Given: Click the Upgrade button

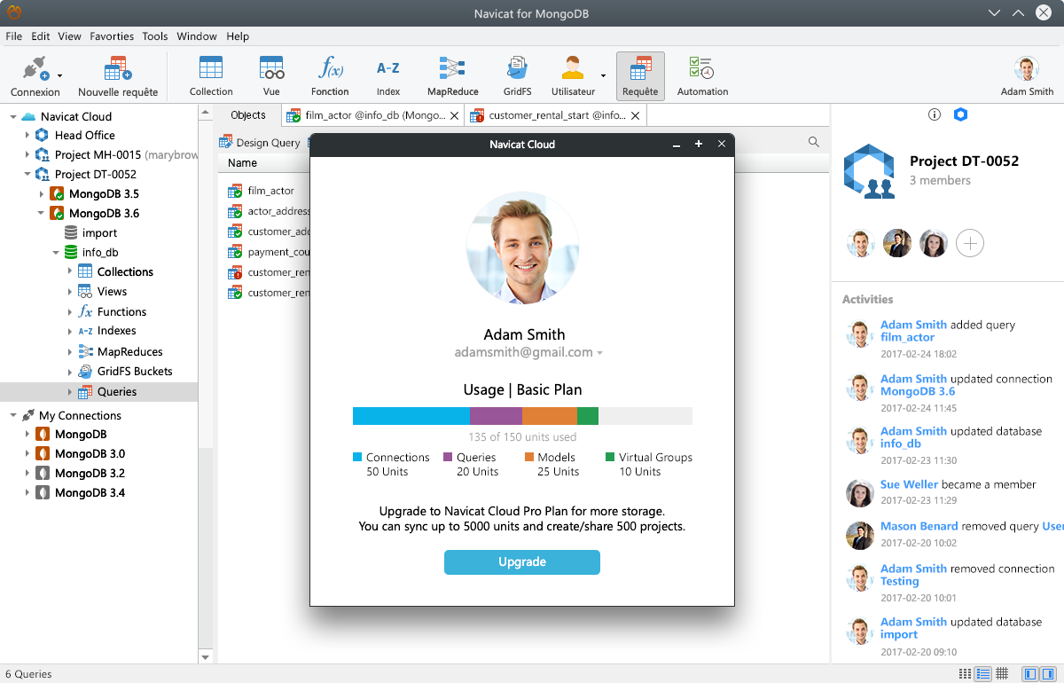Looking at the screenshot, I should (x=522, y=562).
